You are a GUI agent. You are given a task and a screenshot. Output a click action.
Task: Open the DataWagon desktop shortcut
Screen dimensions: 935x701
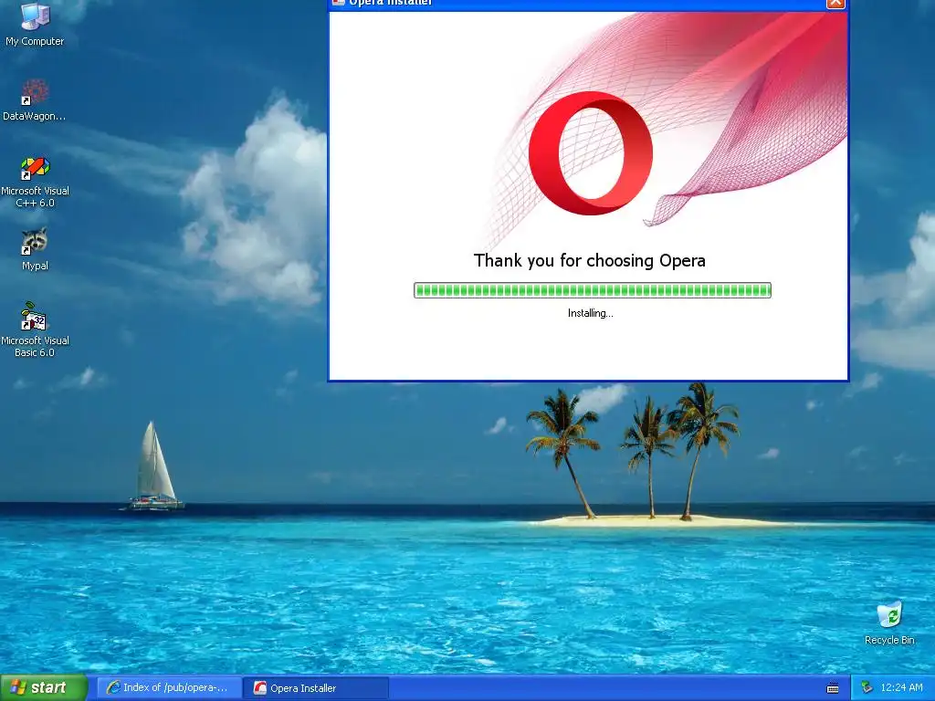(x=35, y=99)
